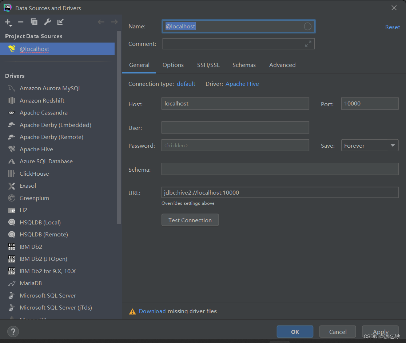Click the Apply button
This screenshot has width=406, height=343.
click(x=380, y=332)
